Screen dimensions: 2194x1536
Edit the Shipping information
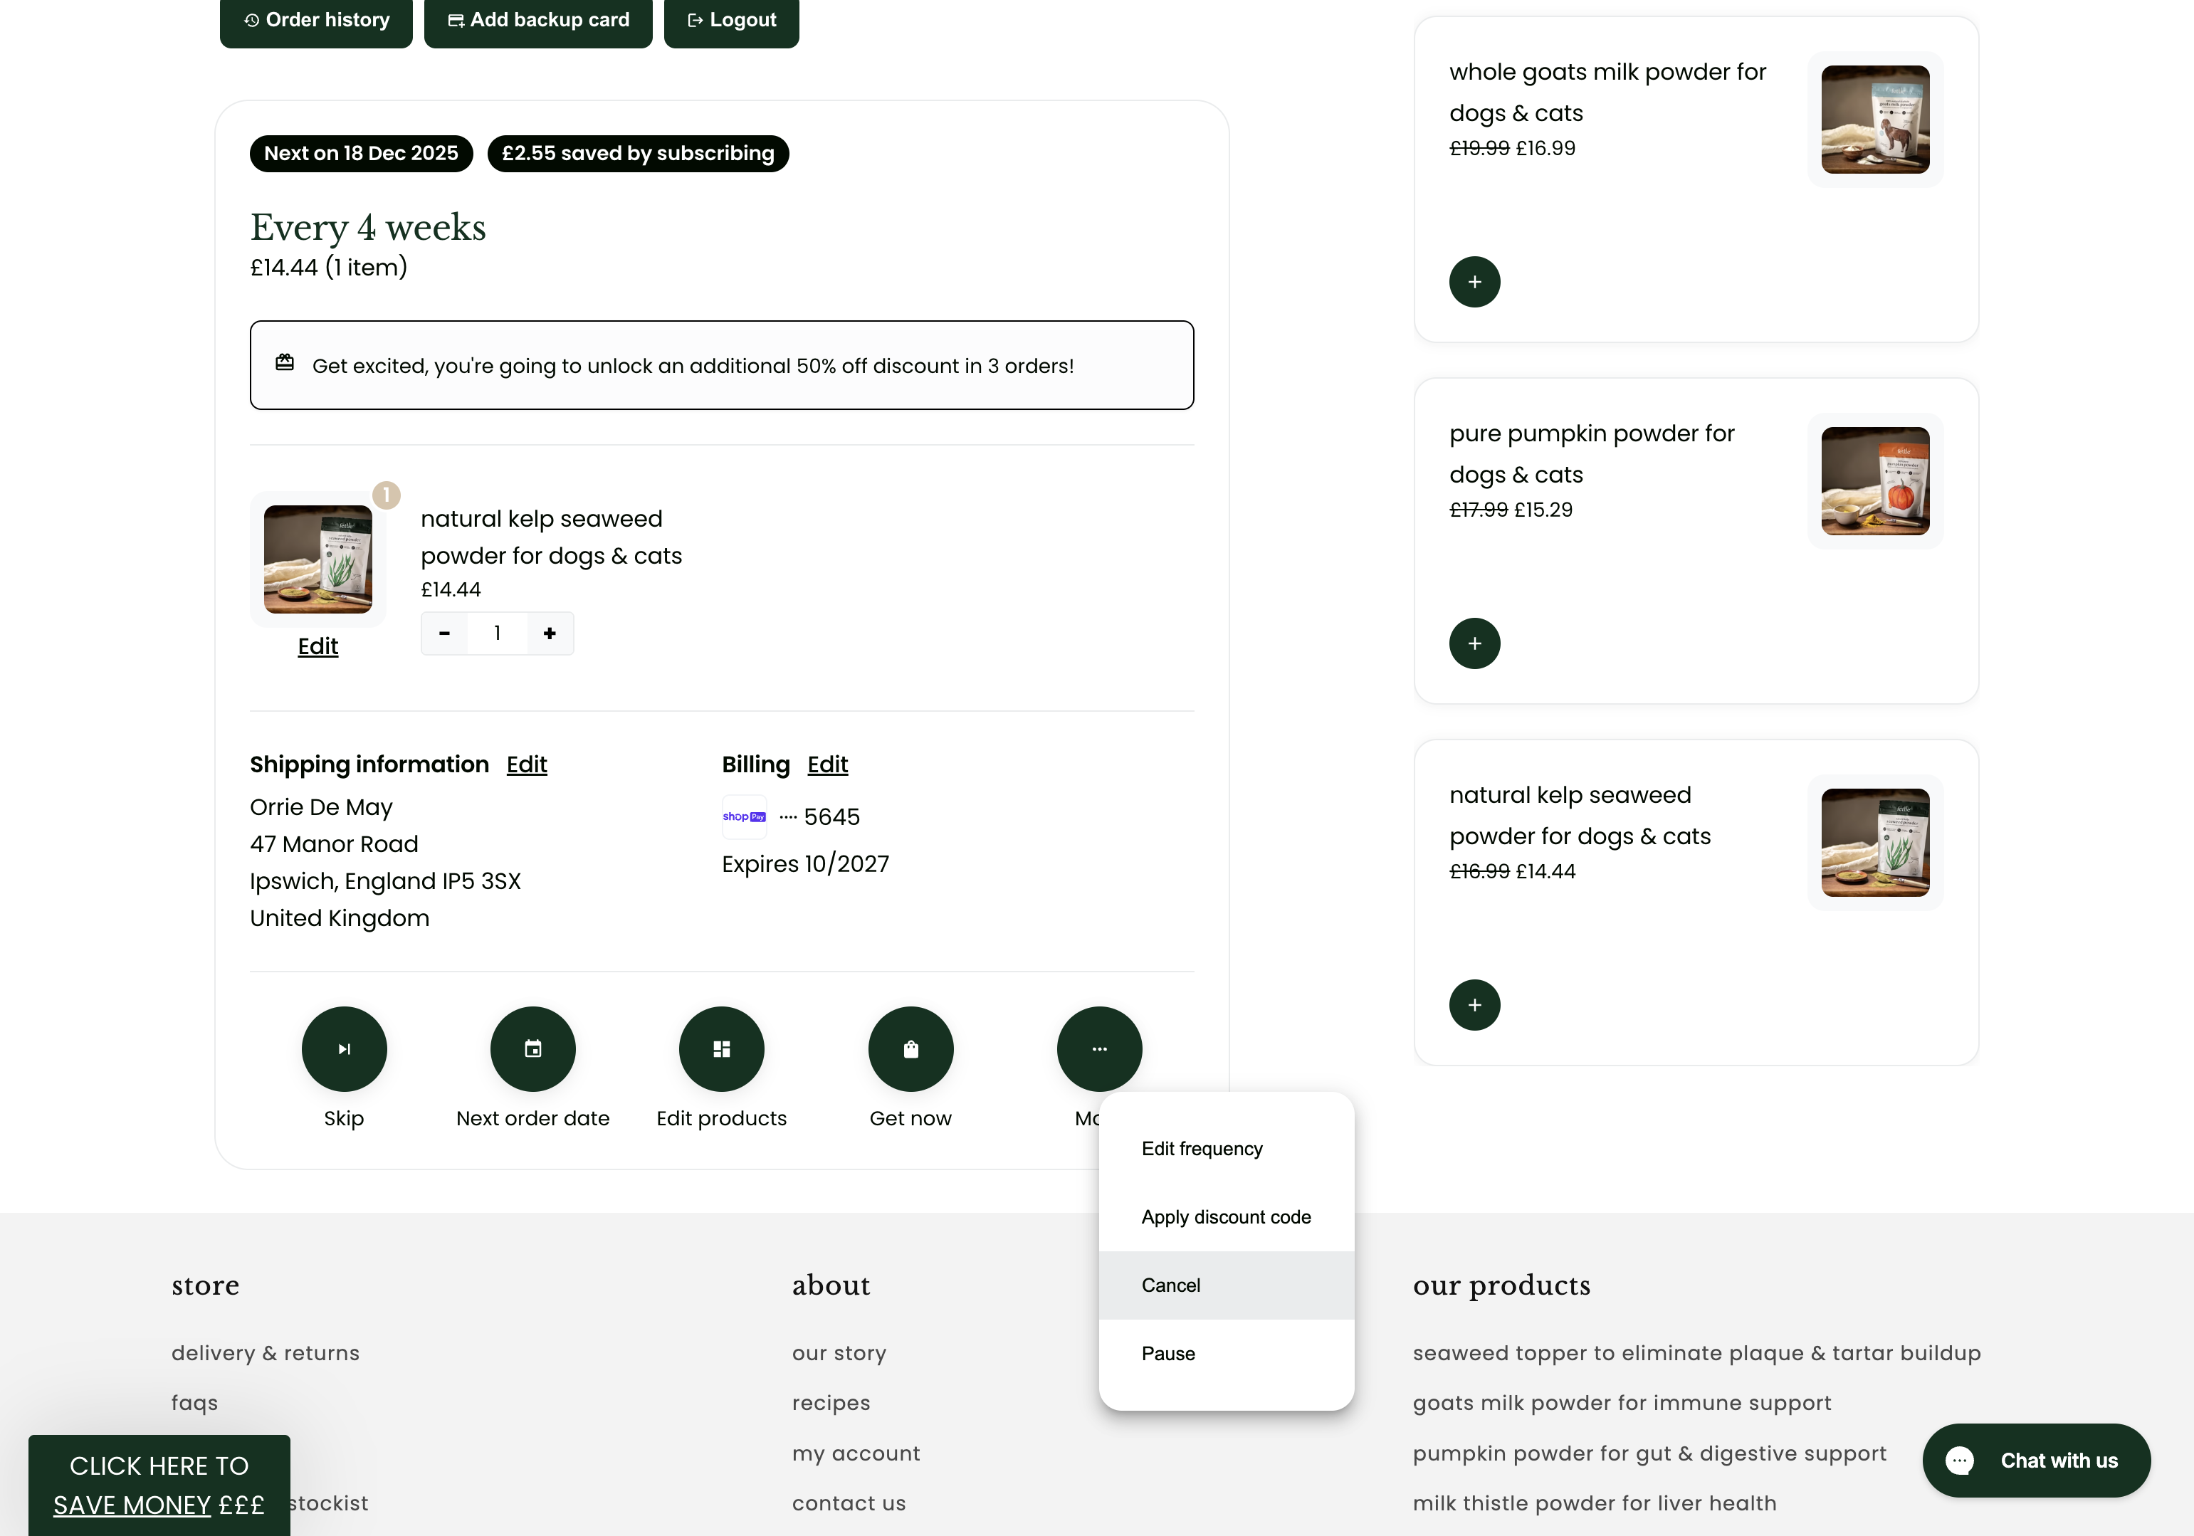tap(527, 764)
